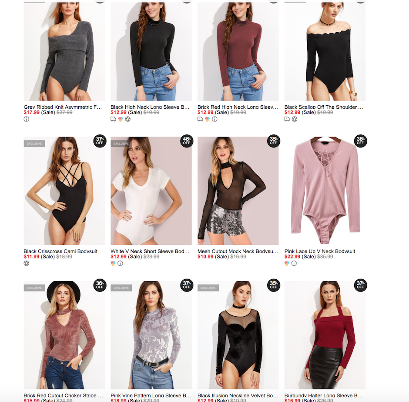Select the White V Neck Short Sleeve bodysuit photo
The height and width of the screenshot is (402, 409).
click(151, 191)
